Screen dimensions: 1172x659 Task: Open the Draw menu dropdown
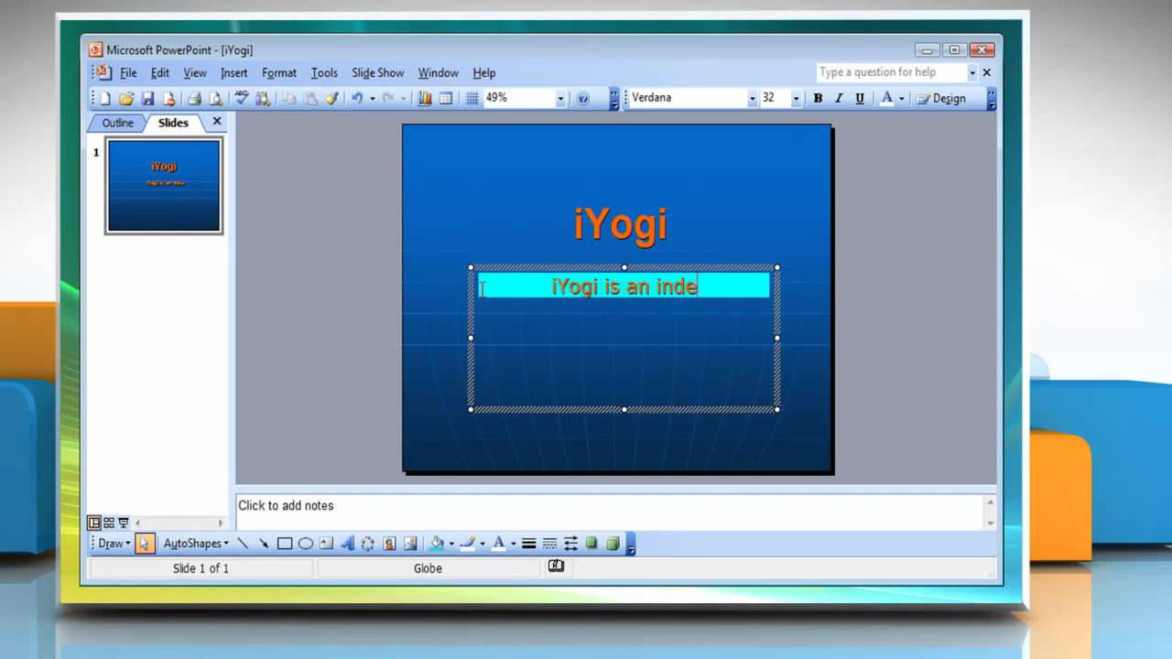click(114, 544)
